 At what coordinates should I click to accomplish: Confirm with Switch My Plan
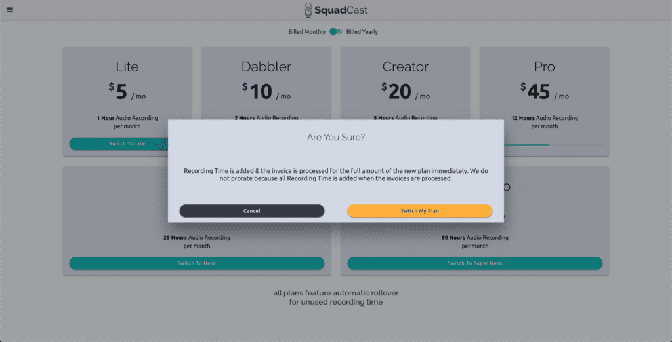pyautogui.click(x=419, y=210)
